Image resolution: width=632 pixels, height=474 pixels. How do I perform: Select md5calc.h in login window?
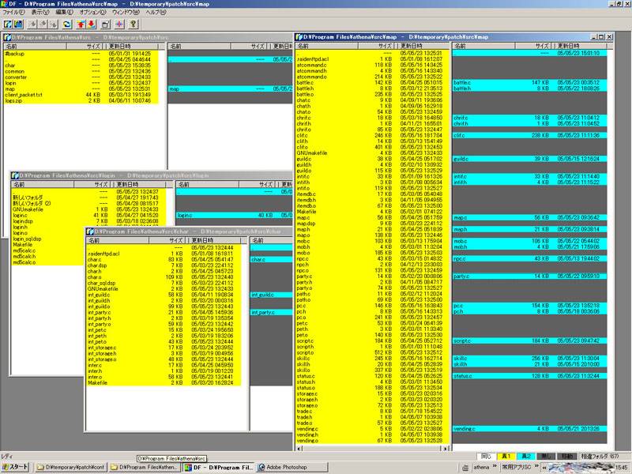[47, 256]
